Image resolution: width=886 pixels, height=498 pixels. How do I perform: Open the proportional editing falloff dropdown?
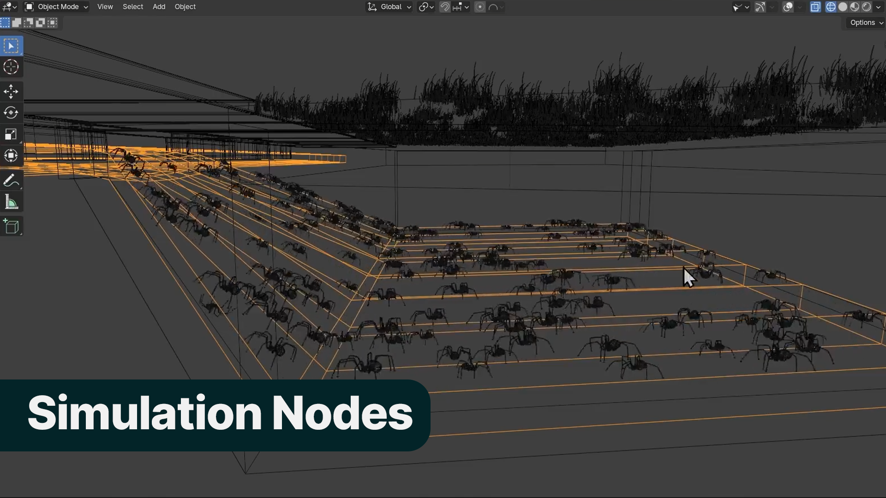pyautogui.click(x=496, y=7)
